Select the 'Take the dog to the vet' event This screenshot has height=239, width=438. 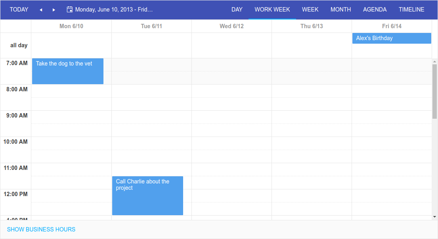[68, 71]
